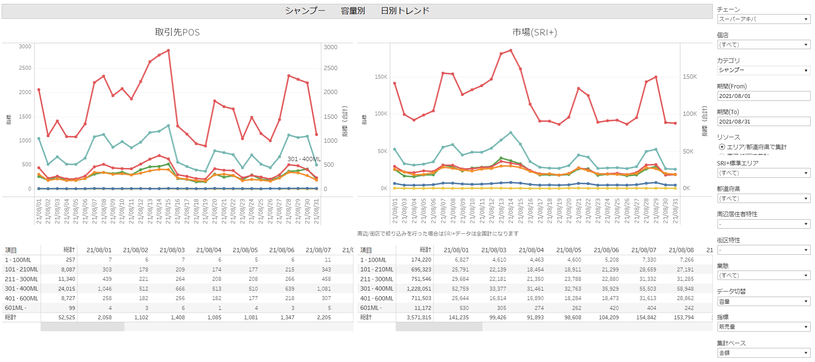Expand the 周辺居住者特性 dropdown

tap(763, 224)
